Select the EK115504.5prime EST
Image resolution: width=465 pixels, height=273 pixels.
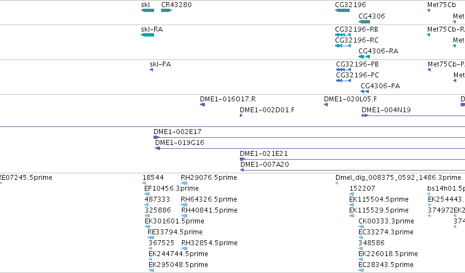coord(352,205)
